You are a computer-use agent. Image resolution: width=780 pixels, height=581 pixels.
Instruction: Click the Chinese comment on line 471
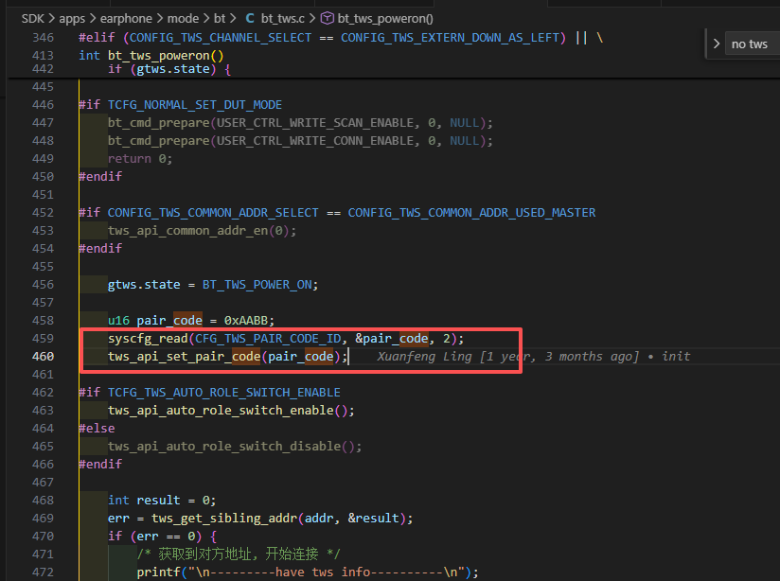pyautogui.click(x=239, y=554)
